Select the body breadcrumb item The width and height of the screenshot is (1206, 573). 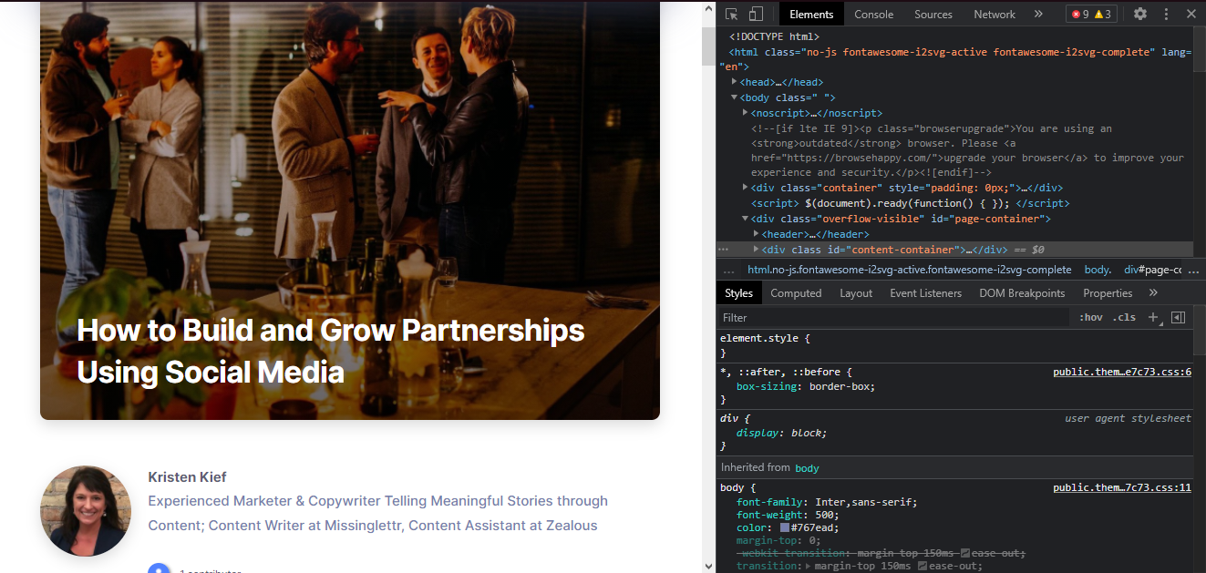tap(1097, 270)
